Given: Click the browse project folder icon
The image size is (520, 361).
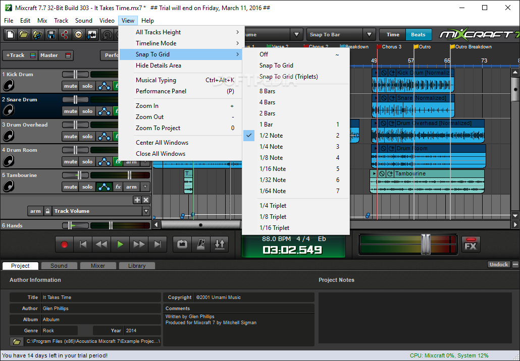Looking at the screenshot, I should pos(17,341).
